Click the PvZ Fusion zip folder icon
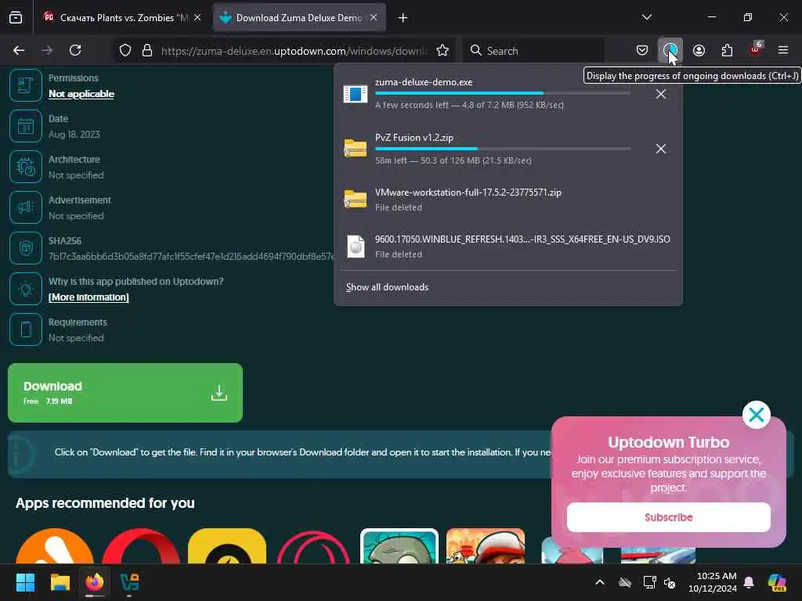 356,149
